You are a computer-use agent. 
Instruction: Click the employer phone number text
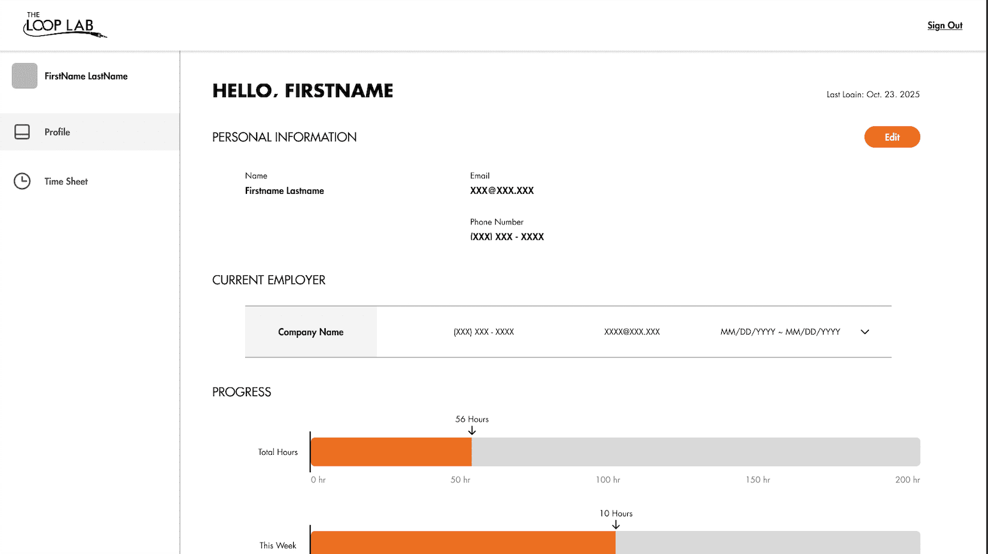click(x=484, y=332)
